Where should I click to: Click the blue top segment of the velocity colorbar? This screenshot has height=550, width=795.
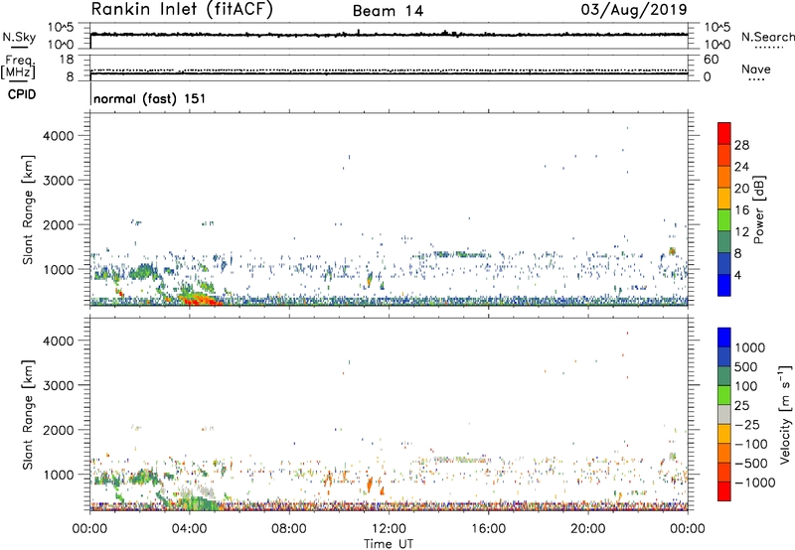[x=724, y=337]
